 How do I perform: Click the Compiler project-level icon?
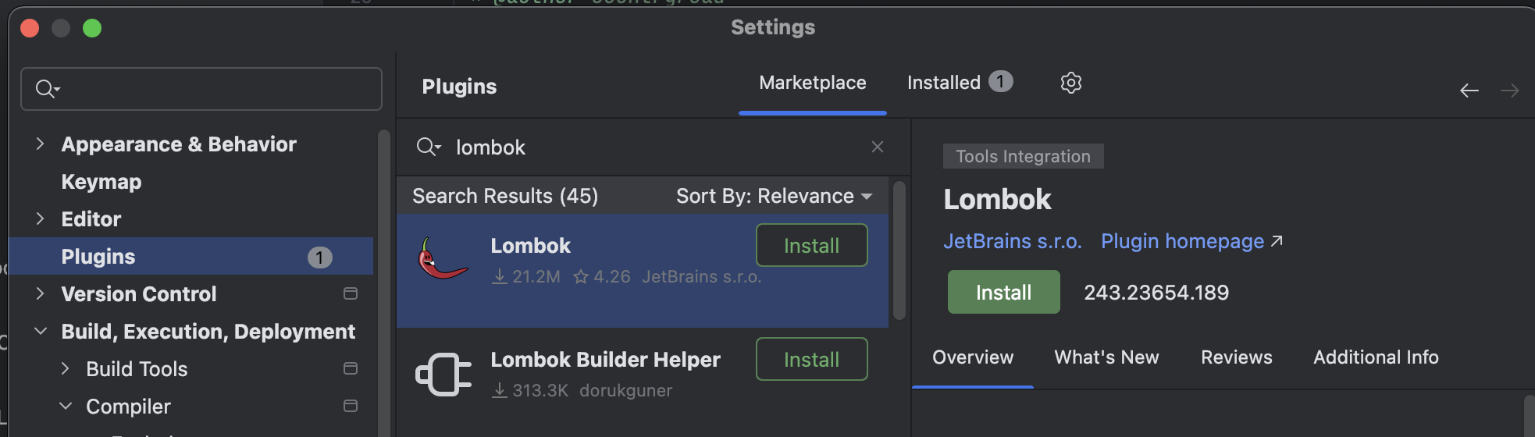coord(351,406)
